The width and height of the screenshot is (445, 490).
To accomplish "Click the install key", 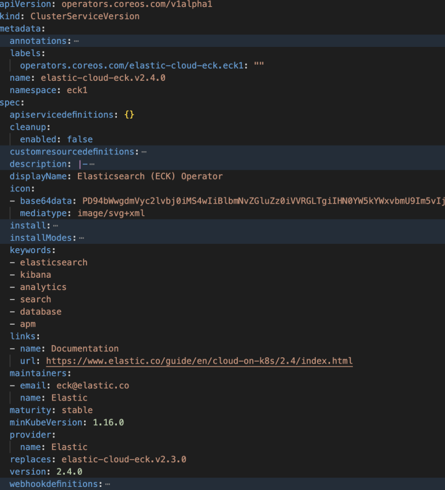I will [x=28, y=226].
